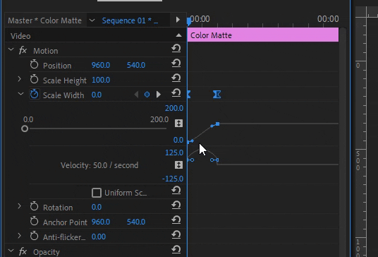The image size is (378, 257).
Task: Click the Position X value 960.0
Action: click(x=101, y=65)
